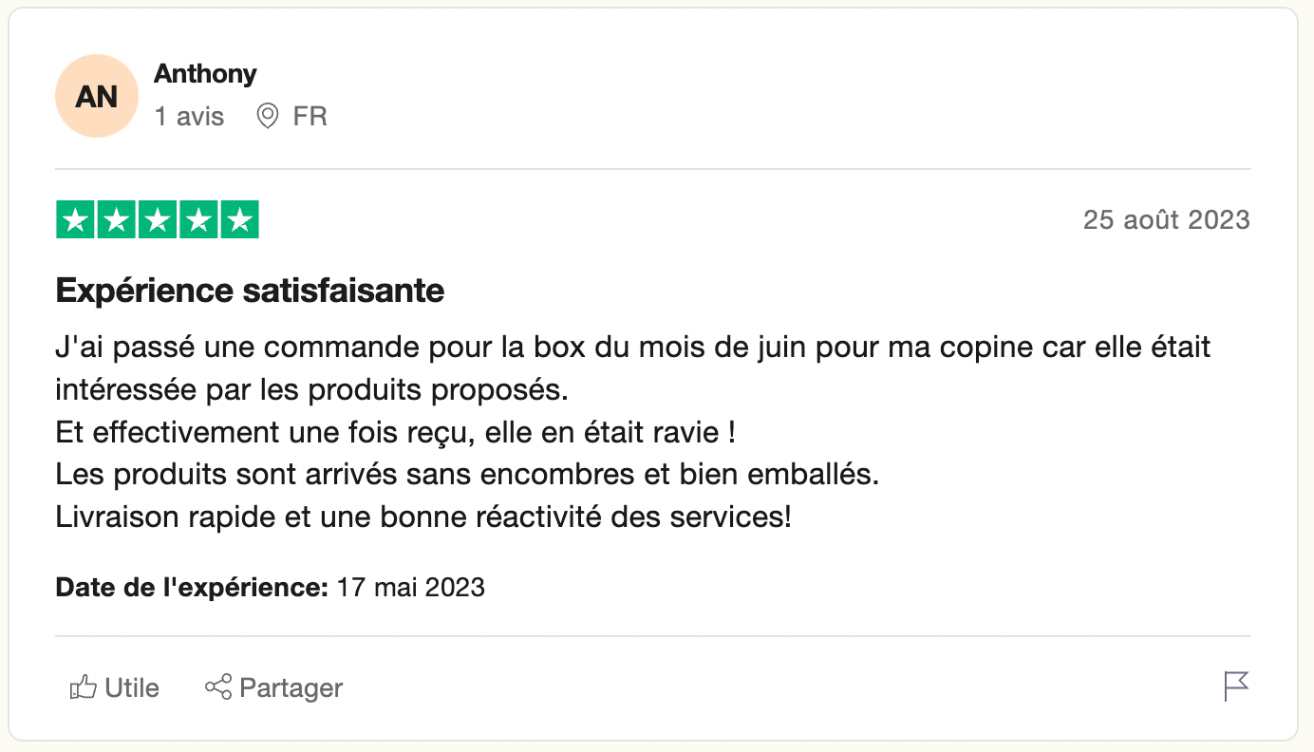1314x752 pixels.
Task: Click the thumbs-up icon
Action: (84, 687)
